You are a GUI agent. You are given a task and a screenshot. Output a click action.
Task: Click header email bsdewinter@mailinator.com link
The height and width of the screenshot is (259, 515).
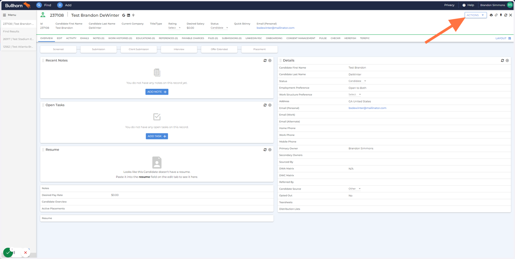(x=276, y=28)
